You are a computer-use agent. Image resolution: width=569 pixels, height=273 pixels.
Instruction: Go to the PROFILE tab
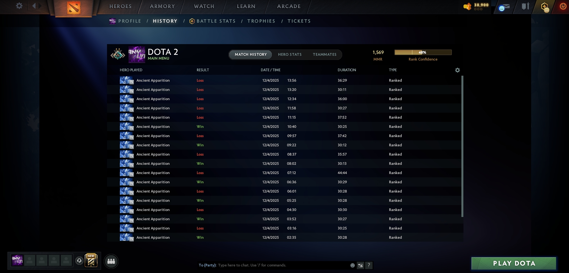(x=130, y=21)
